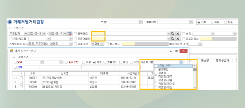
Task: Collapse the 조회조건 section
Action: 10,28
